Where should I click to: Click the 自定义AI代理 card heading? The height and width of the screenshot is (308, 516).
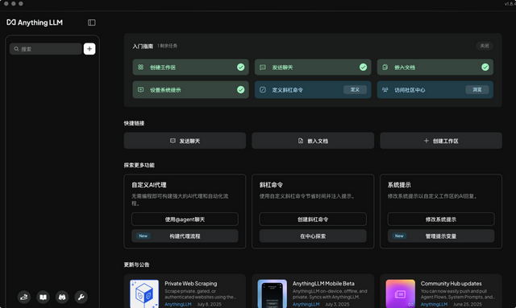point(149,185)
